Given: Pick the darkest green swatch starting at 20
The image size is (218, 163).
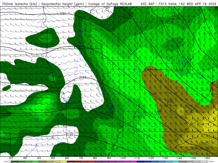Looking at the screenshot, I should (14, 162).
